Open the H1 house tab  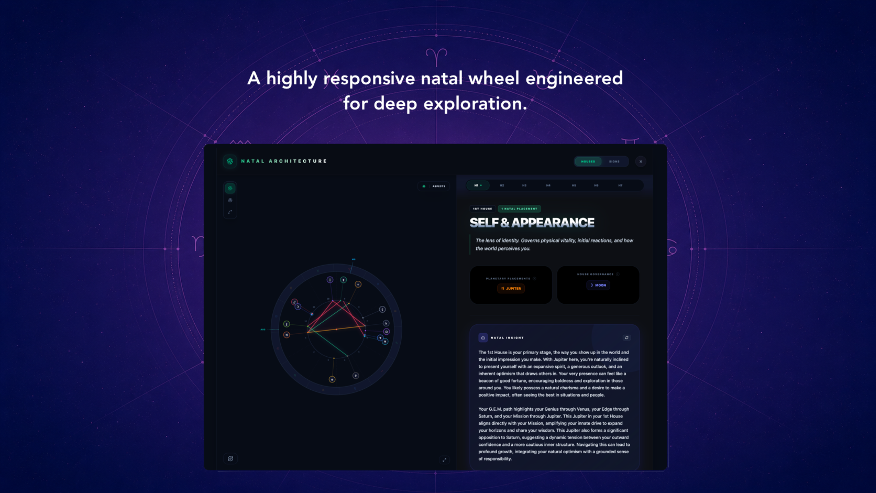[x=478, y=185]
